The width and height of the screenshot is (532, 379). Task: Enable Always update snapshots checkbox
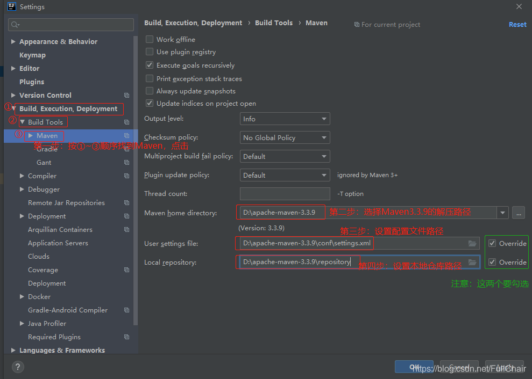coord(150,91)
